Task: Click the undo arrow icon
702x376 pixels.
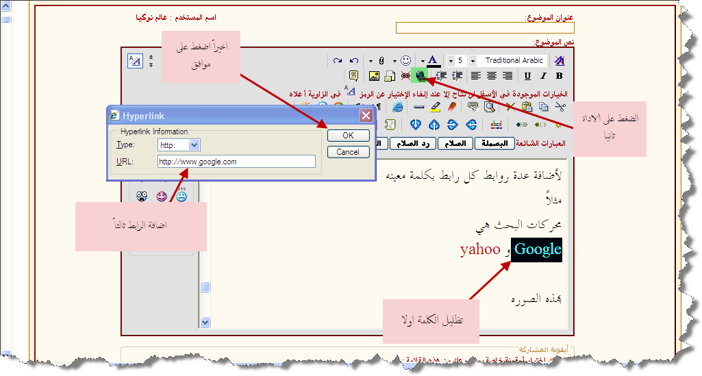Action: (353, 61)
